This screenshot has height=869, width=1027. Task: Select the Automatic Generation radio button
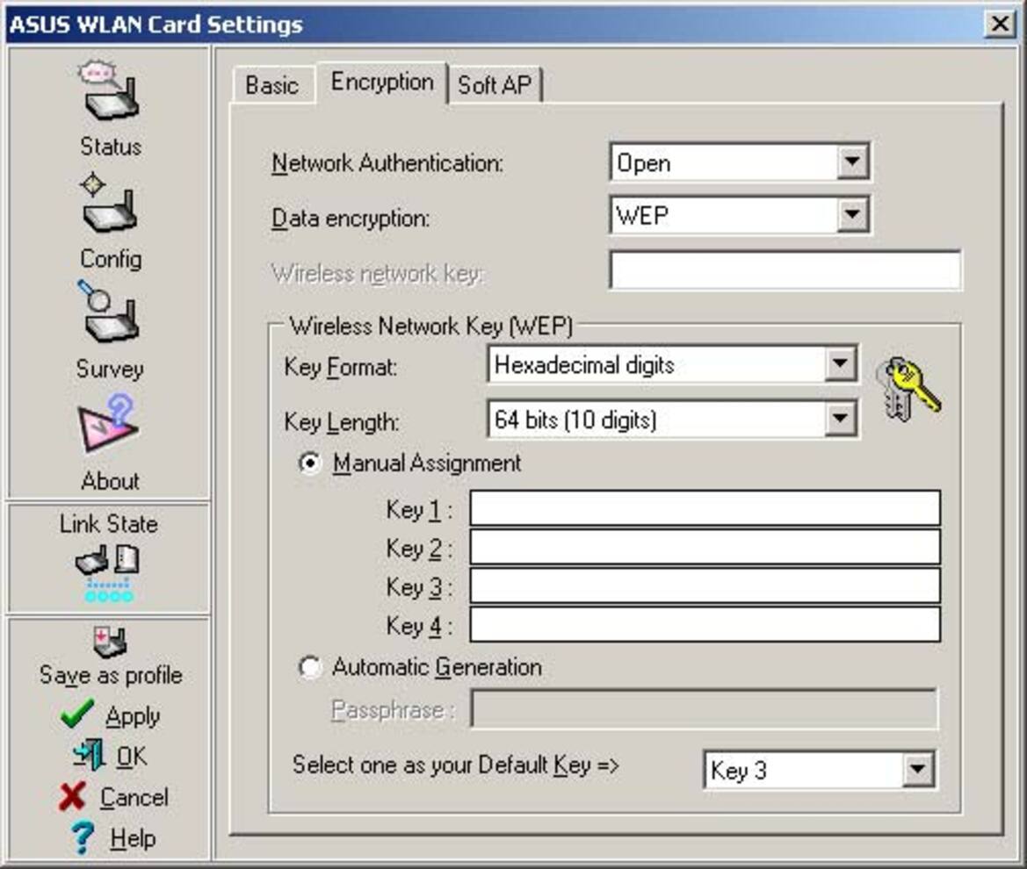[x=309, y=667]
